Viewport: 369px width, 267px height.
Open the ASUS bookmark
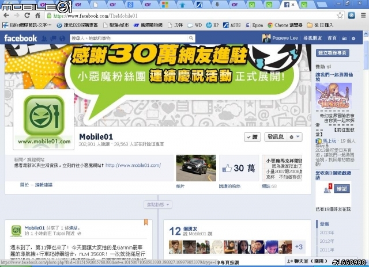(x=232, y=25)
